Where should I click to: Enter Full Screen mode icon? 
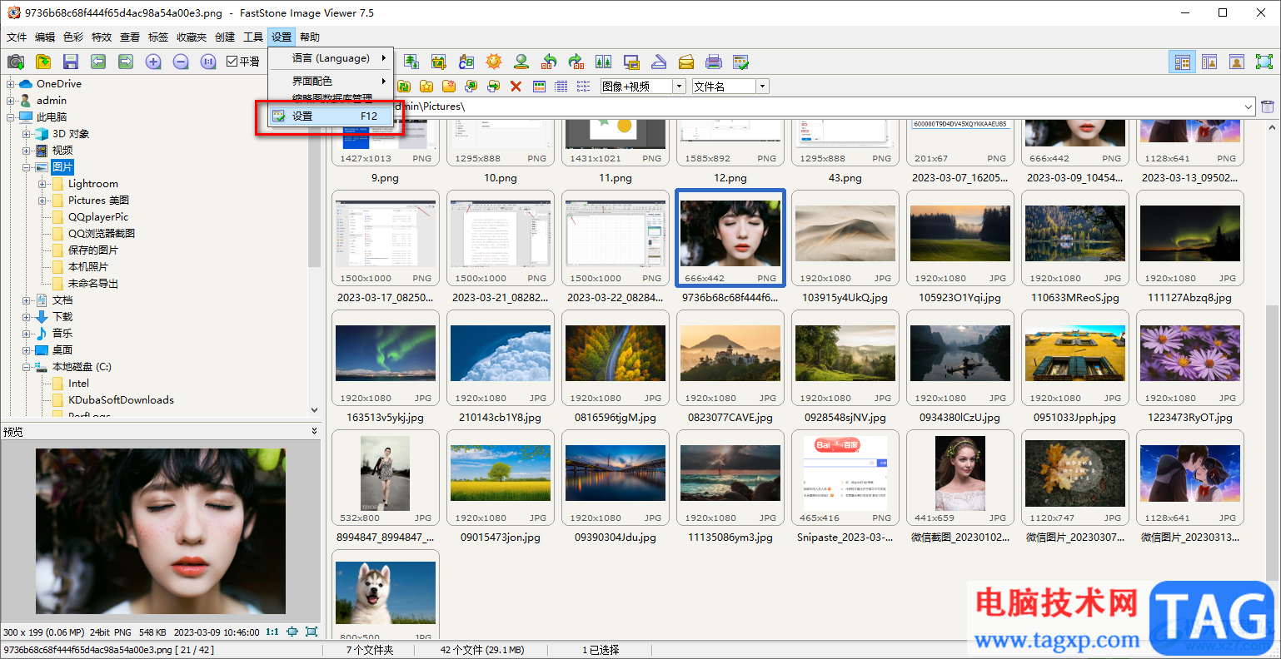point(1264,62)
